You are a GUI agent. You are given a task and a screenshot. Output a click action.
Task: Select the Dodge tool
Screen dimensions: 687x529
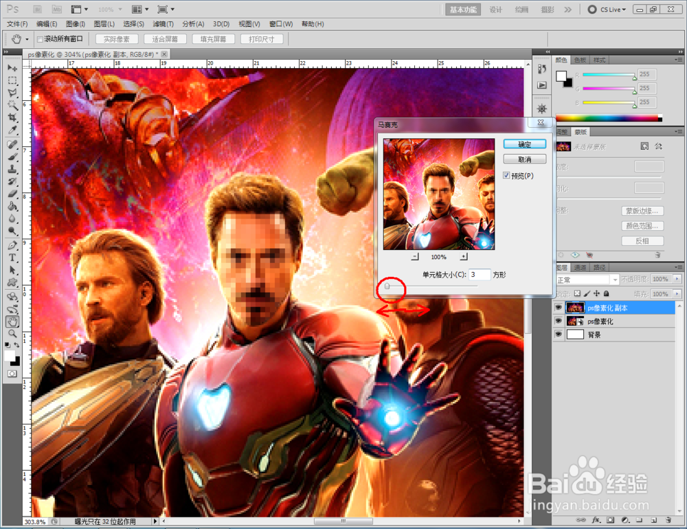click(12, 231)
